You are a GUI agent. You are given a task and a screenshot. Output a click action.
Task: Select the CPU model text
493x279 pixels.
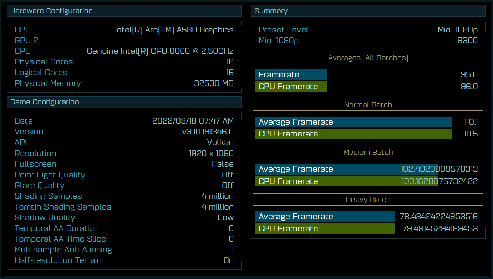click(x=161, y=51)
